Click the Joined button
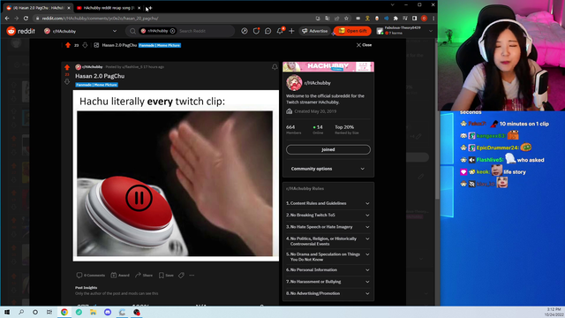 328,149
